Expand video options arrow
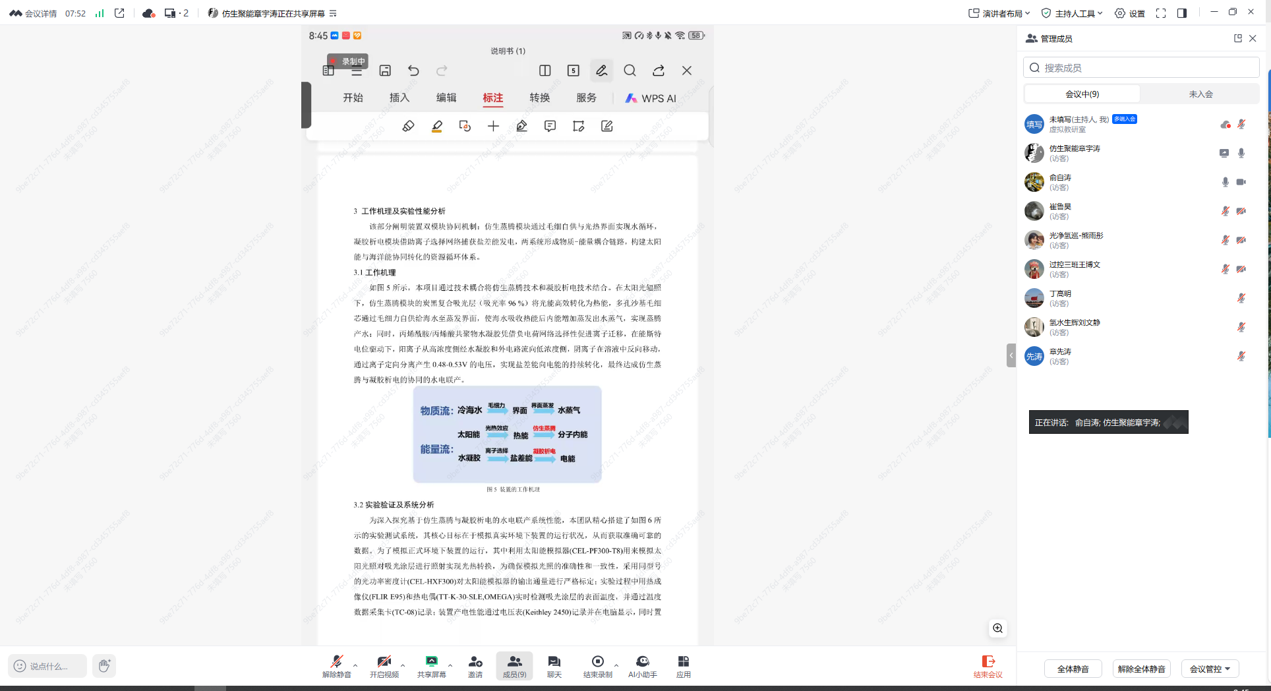Screen dimensions: 1271x691 [x=403, y=665]
